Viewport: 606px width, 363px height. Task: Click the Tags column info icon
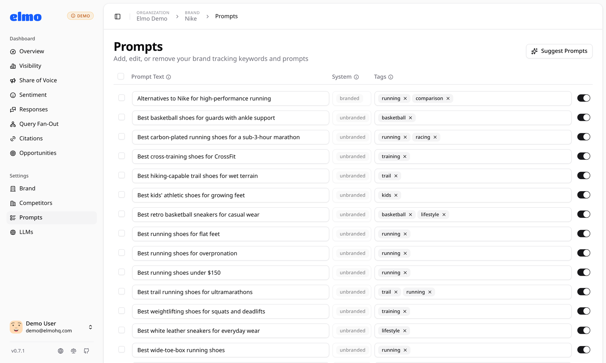[x=391, y=77]
